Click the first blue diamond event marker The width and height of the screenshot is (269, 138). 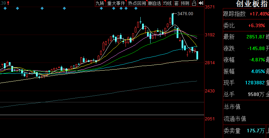point(5,8)
